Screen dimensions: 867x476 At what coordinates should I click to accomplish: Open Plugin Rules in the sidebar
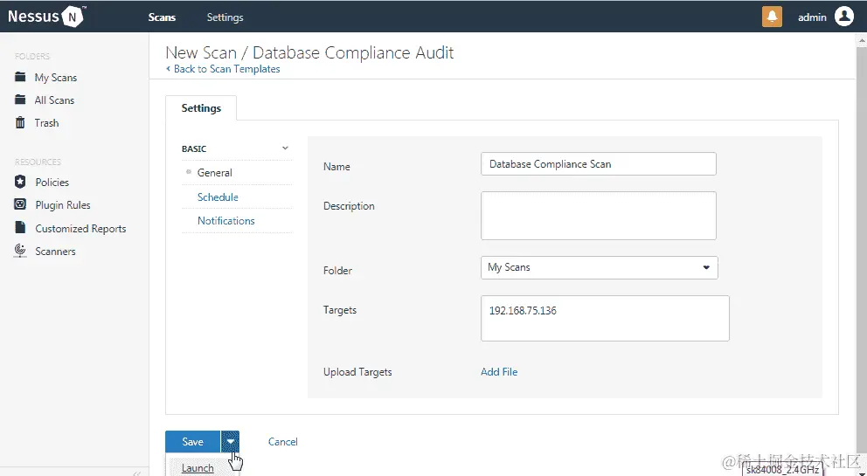click(x=62, y=205)
